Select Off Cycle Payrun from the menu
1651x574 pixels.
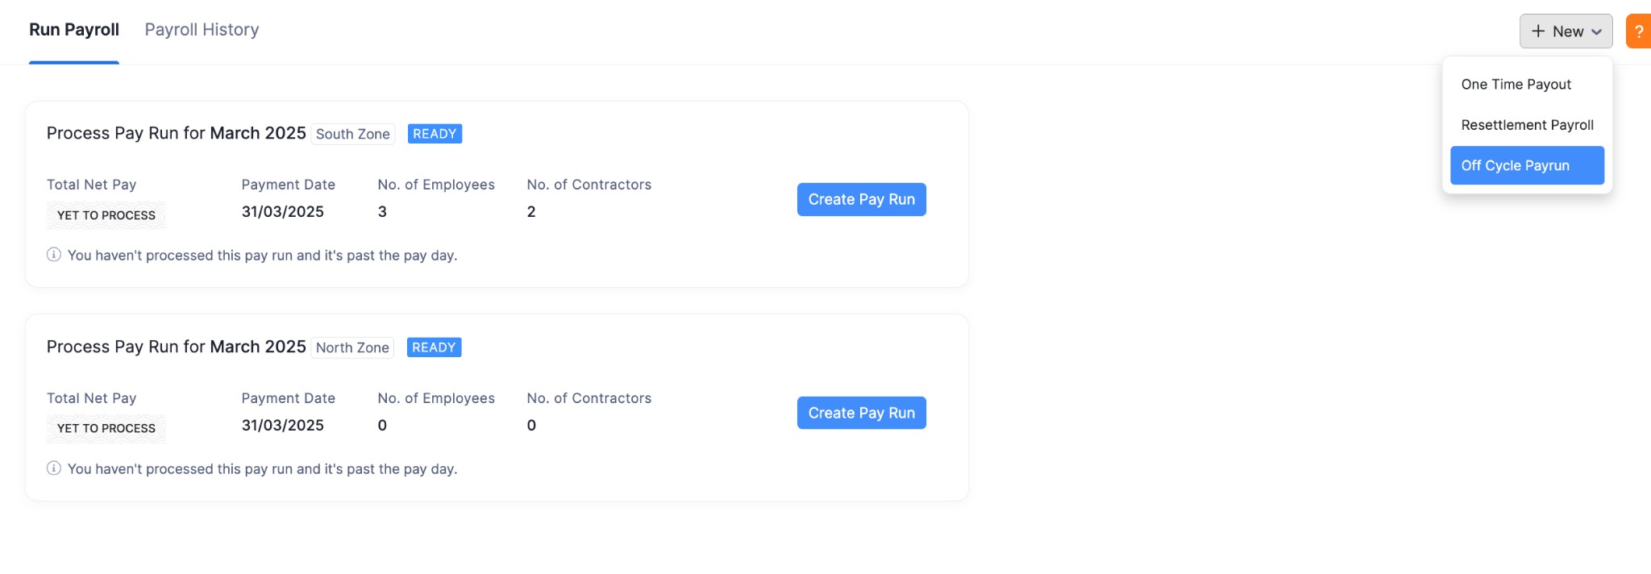point(1515,164)
